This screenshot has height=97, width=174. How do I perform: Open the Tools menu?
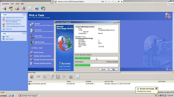point(17,4)
